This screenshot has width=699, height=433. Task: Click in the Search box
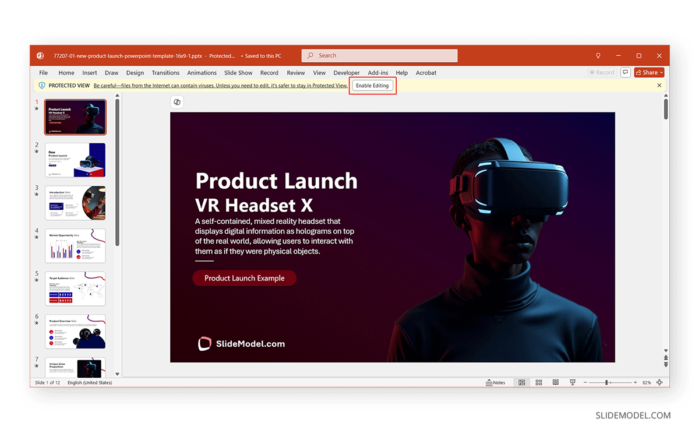click(379, 55)
